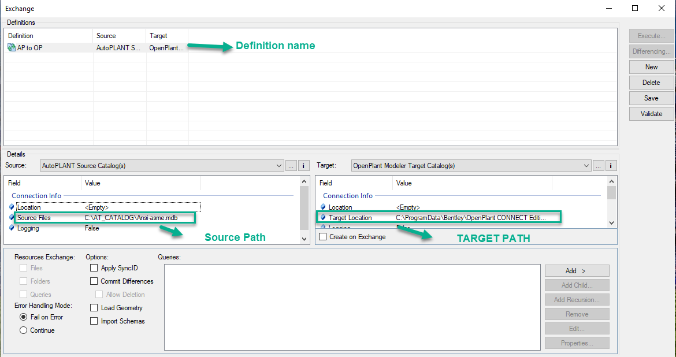Click the source panel scrollbar down arrow
The height and width of the screenshot is (357, 676).
304,239
